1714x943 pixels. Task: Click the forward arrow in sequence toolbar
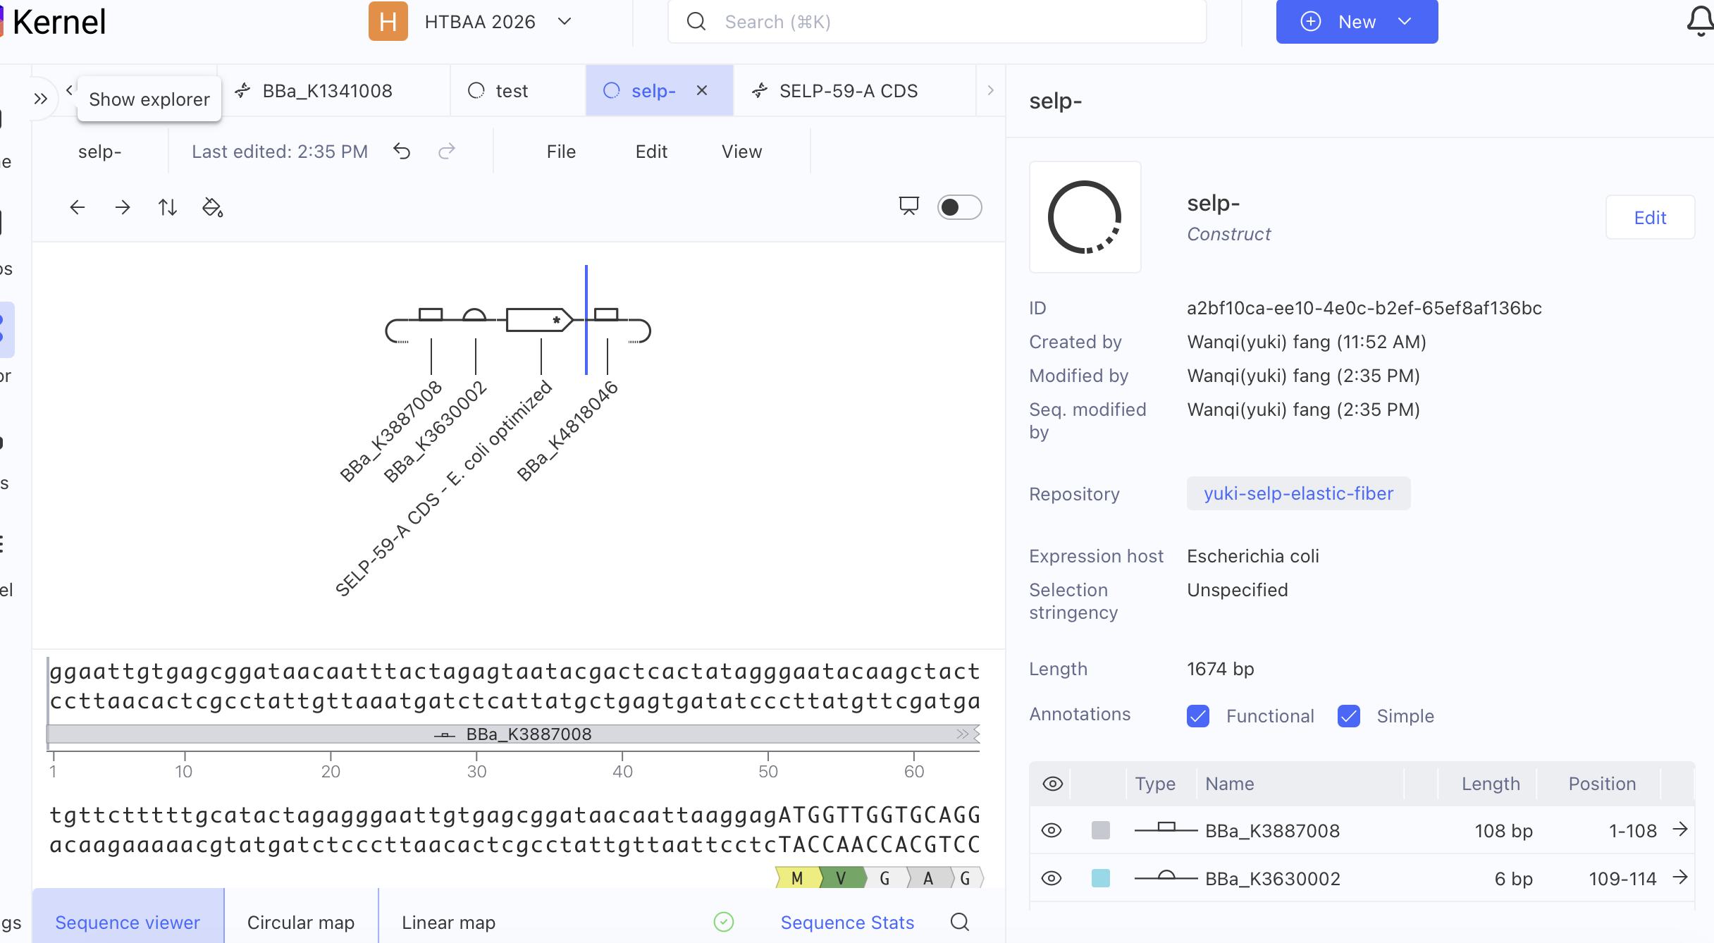point(123,207)
